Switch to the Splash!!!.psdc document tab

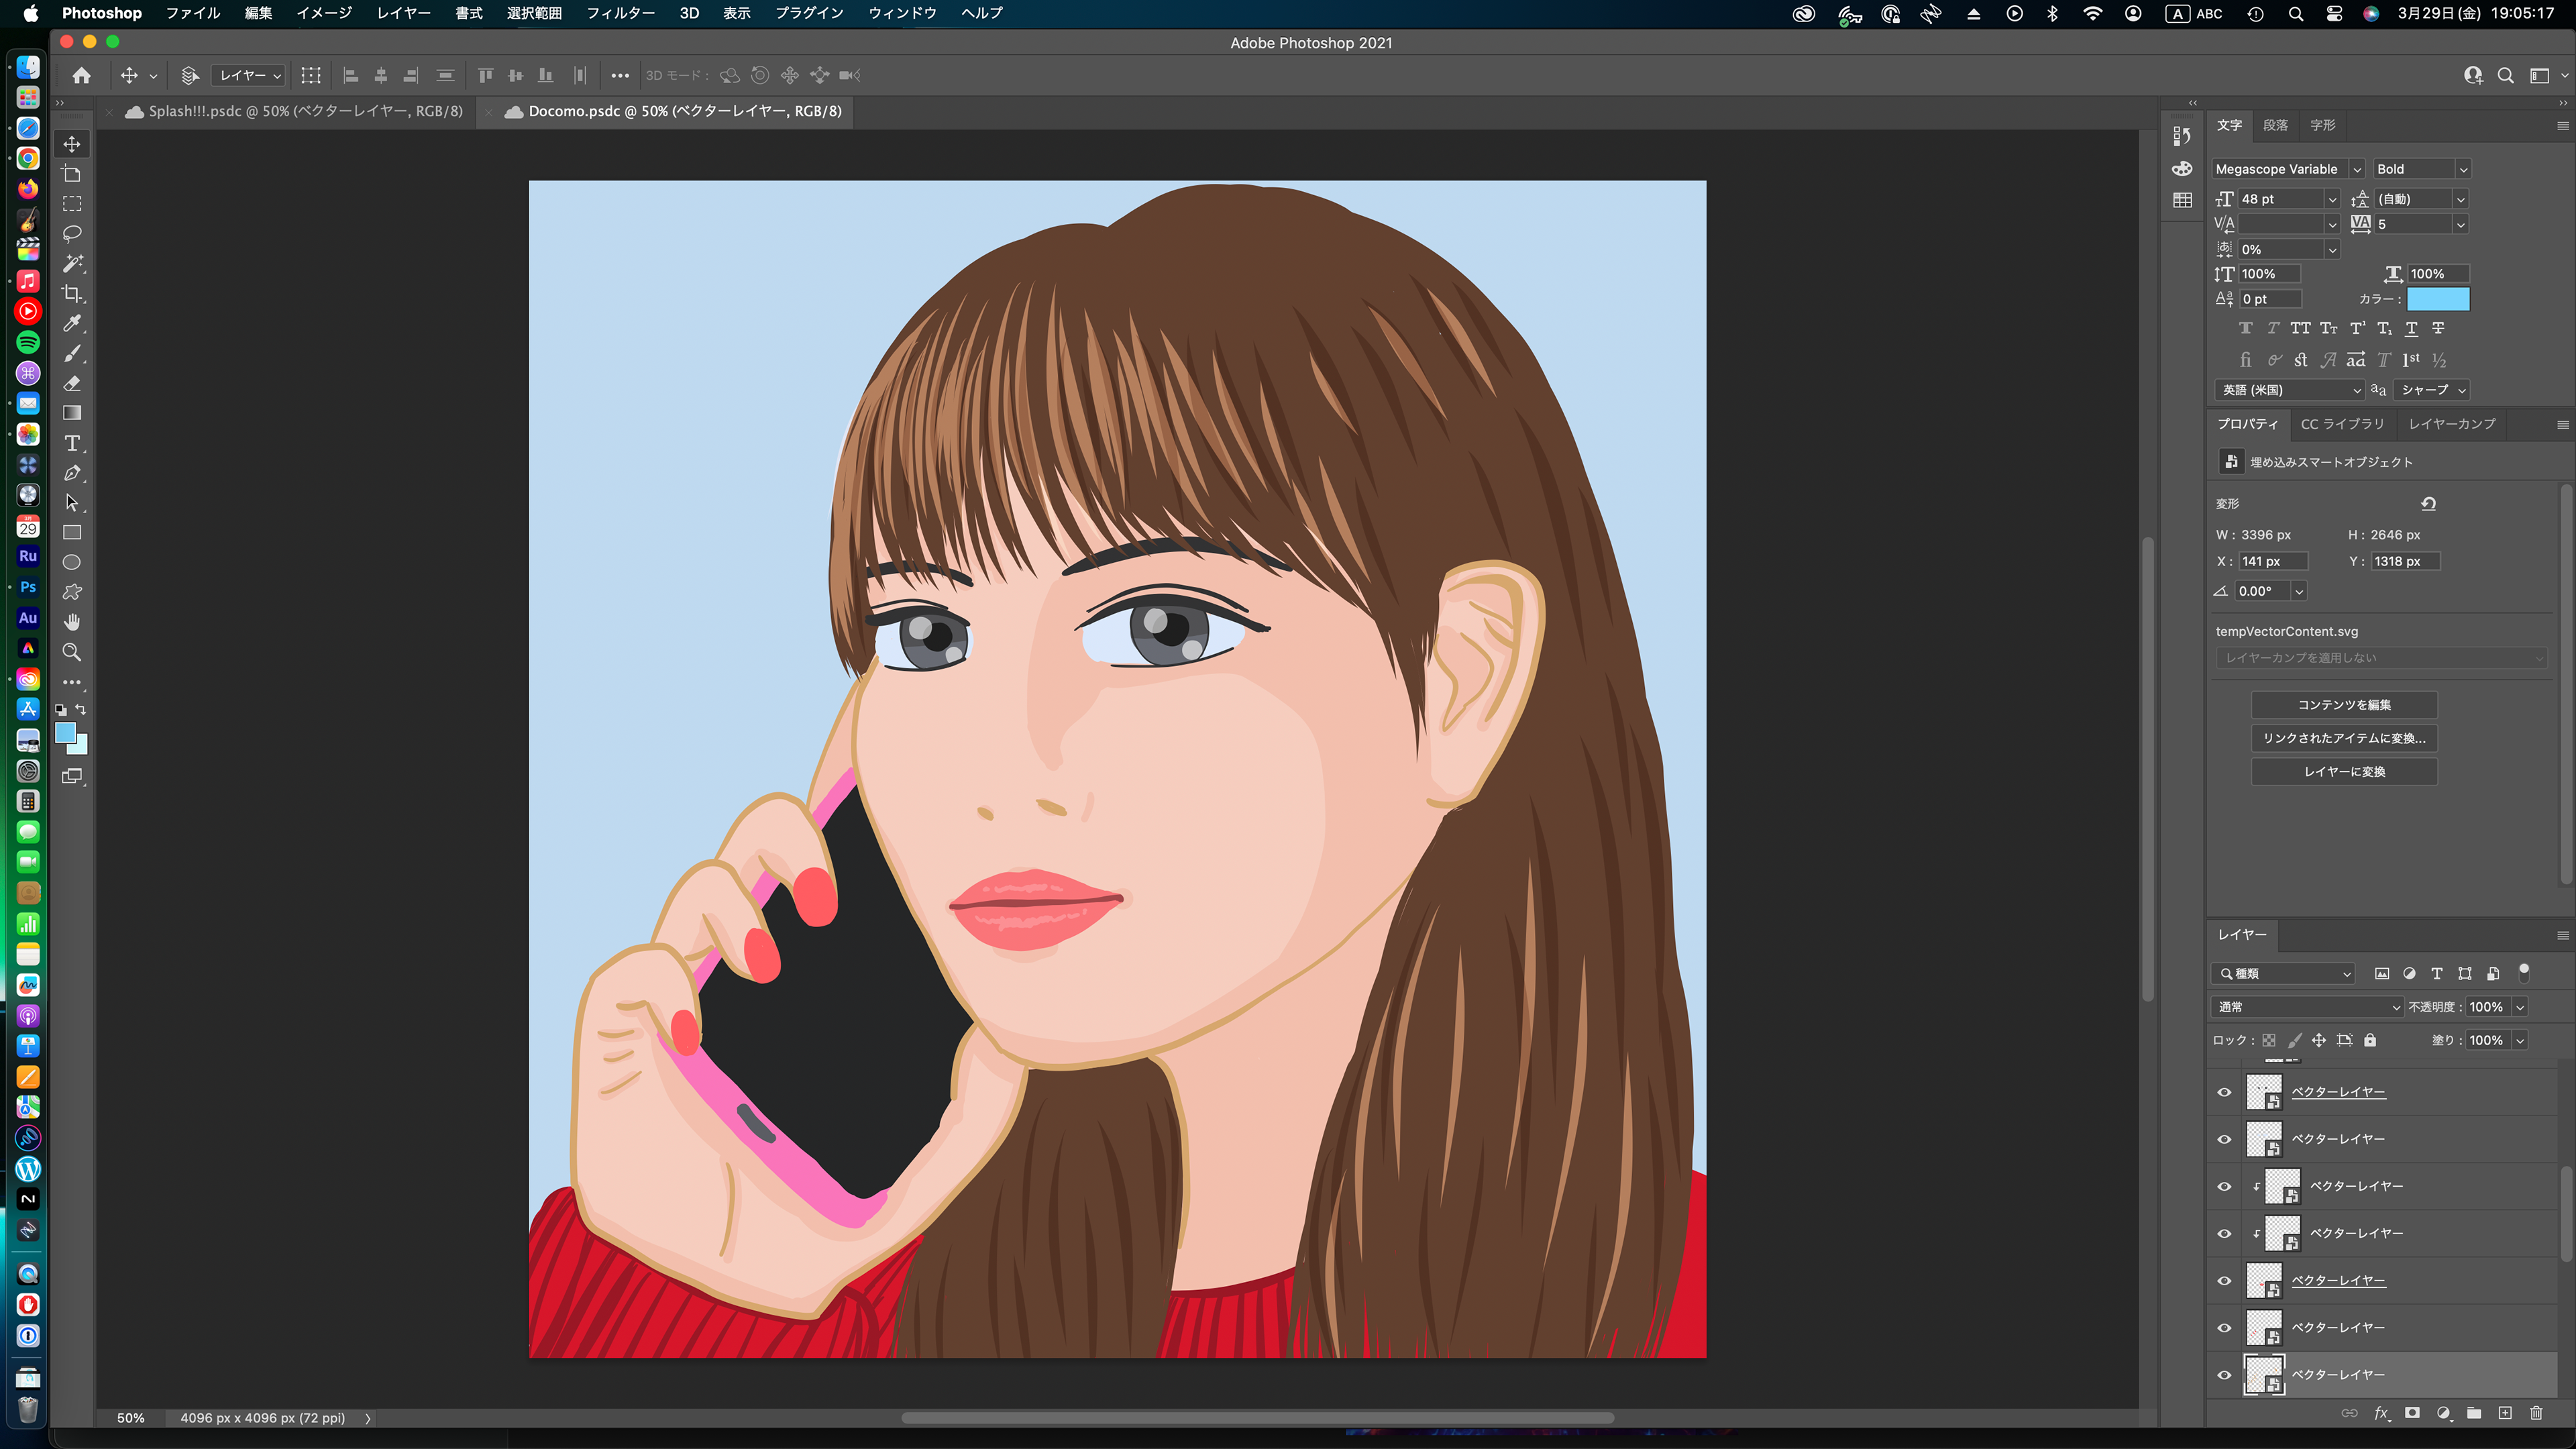[x=306, y=111]
